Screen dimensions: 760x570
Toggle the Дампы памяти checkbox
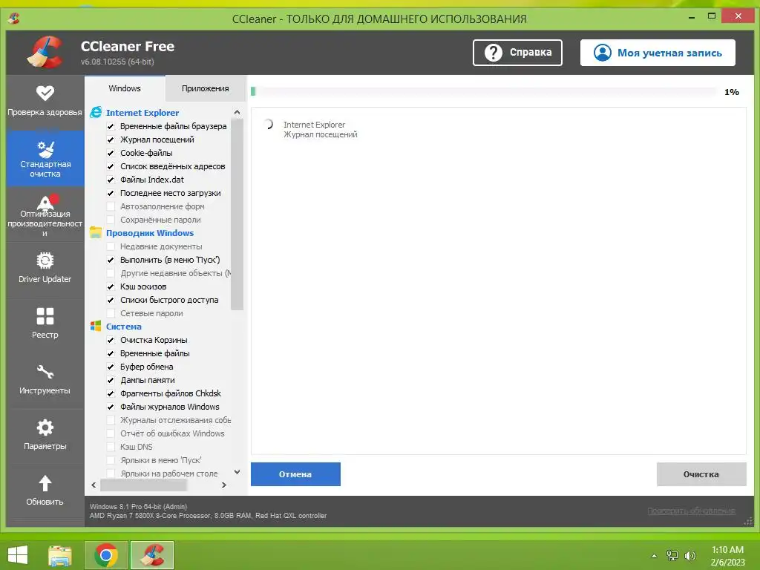(x=111, y=380)
